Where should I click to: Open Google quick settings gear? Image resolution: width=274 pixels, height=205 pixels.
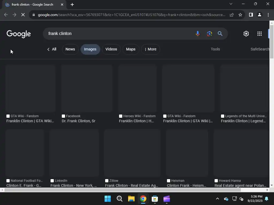pos(246,34)
